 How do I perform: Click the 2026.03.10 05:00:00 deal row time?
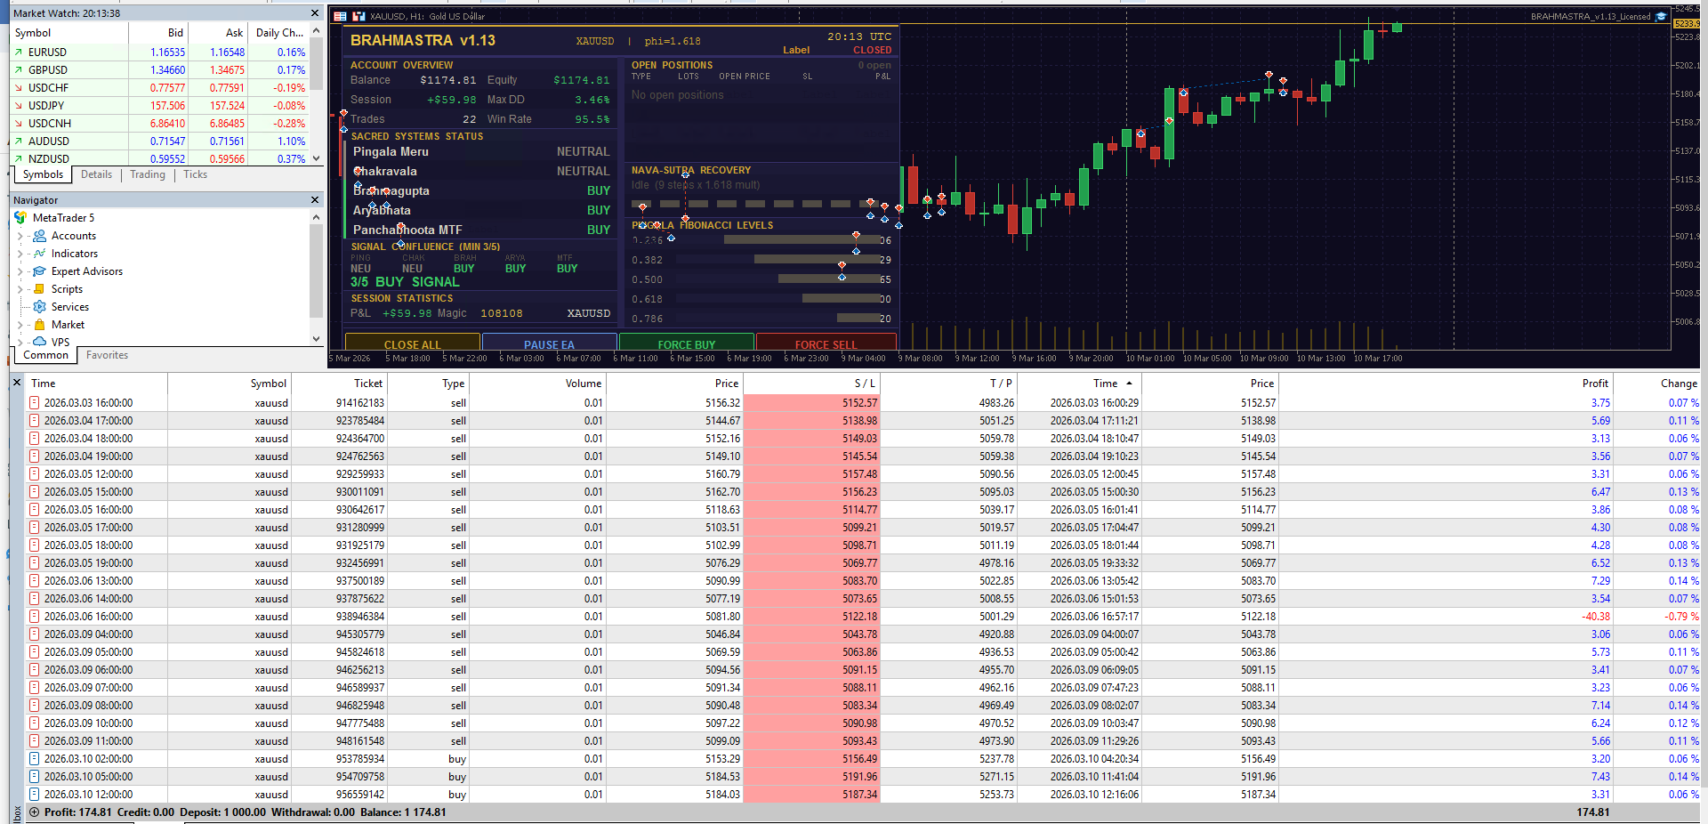(89, 777)
